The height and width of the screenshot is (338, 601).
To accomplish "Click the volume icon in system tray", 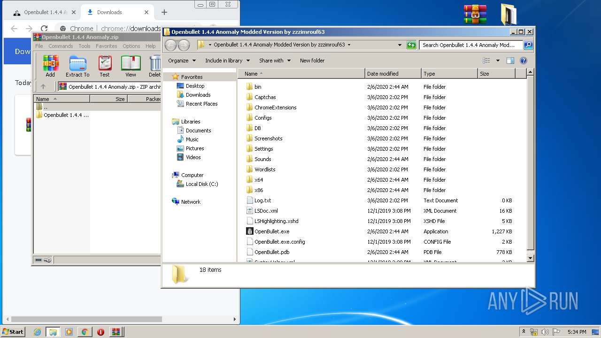I will click(x=545, y=332).
